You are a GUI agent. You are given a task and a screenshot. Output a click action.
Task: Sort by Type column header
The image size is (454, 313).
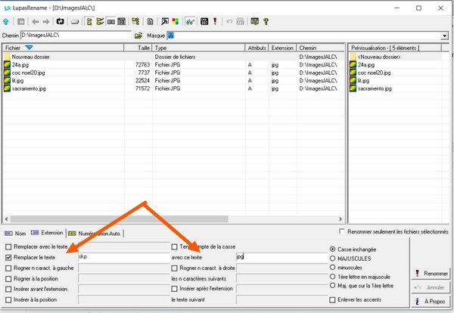point(198,48)
